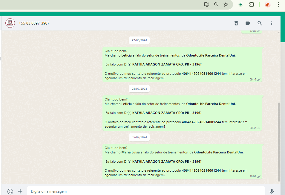Image resolution: width=285 pixels, height=195 pixels.
Task: Open the label tag icon in chat header
Action: (x=248, y=23)
